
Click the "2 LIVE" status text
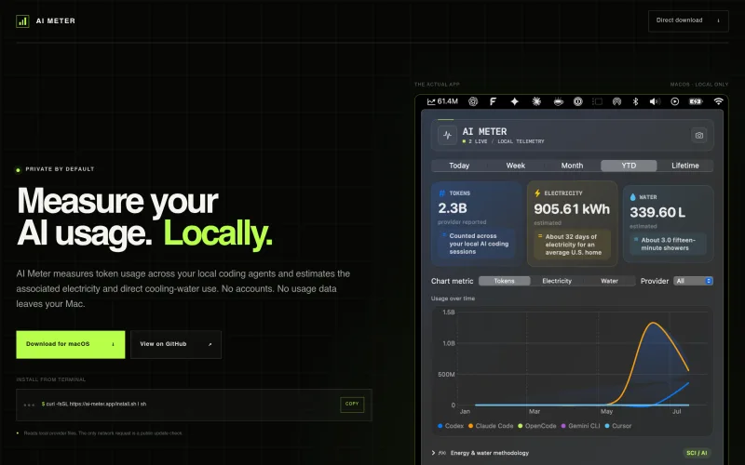coord(478,141)
